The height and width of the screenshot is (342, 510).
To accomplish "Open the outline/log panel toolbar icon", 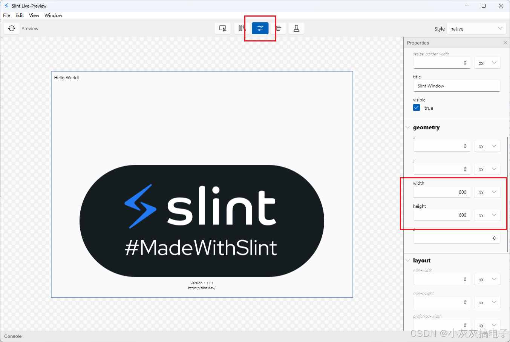I will [278, 28].
